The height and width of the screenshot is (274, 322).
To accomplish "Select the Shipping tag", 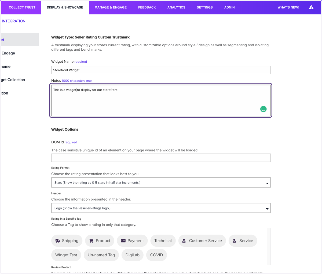I will coord(67,241).
